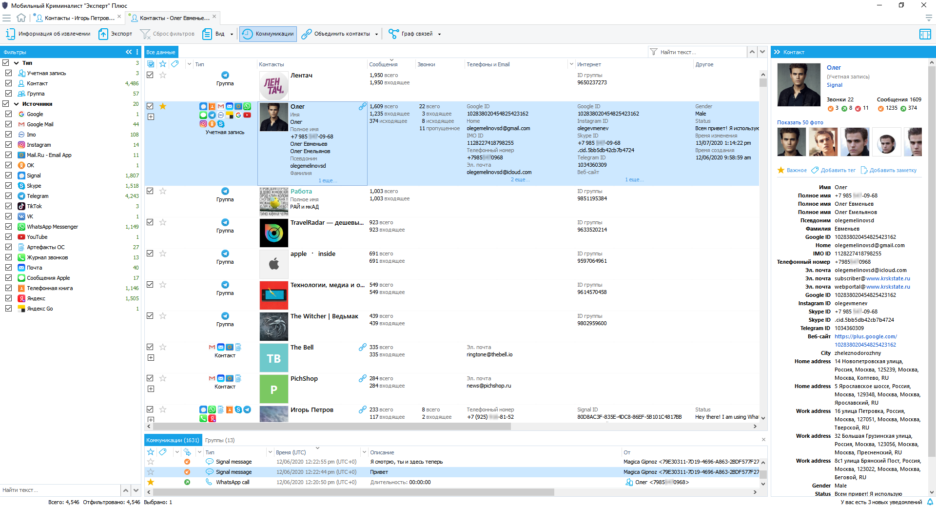Click the Добавить заметку button
This screenshot has width=936, height=507.
[889, 170]
